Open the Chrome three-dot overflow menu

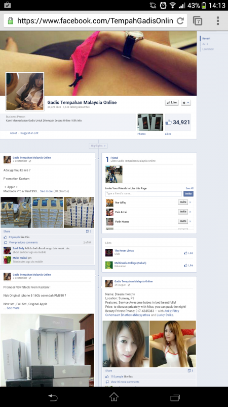(x=218, y=21)
